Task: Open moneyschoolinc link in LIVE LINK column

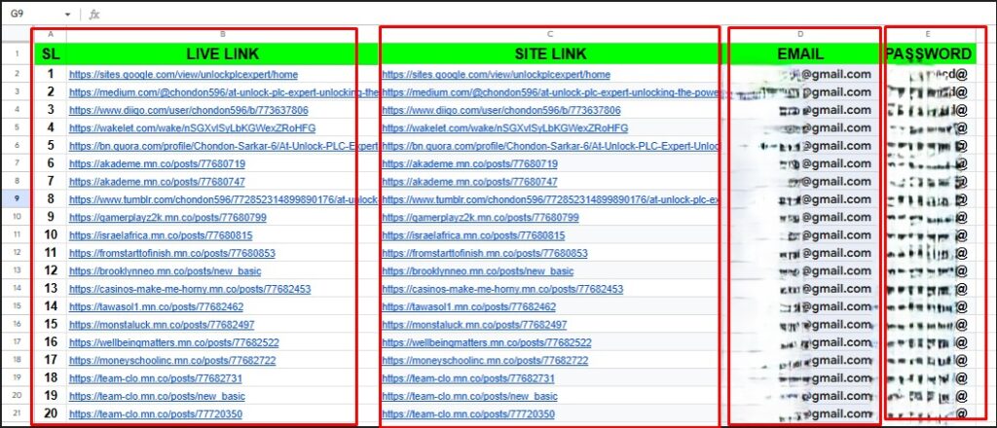Action: tap(173, 360)
